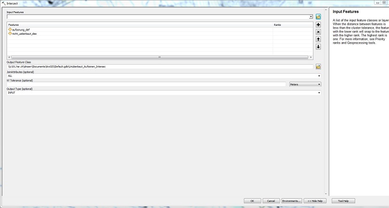The width and height of the screenshot is (389, 208).
Task: Open the Meters unit dropdown
Action: tap(319, 84)
